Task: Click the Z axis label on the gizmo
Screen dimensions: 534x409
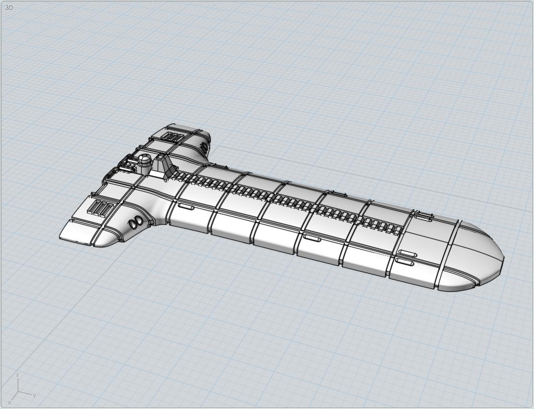Action: coord(17,375)
